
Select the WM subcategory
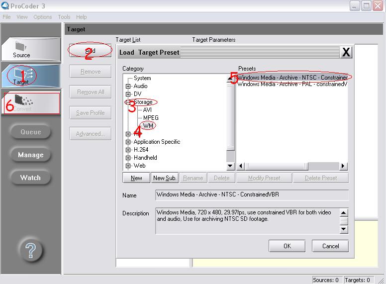[148, 126]
